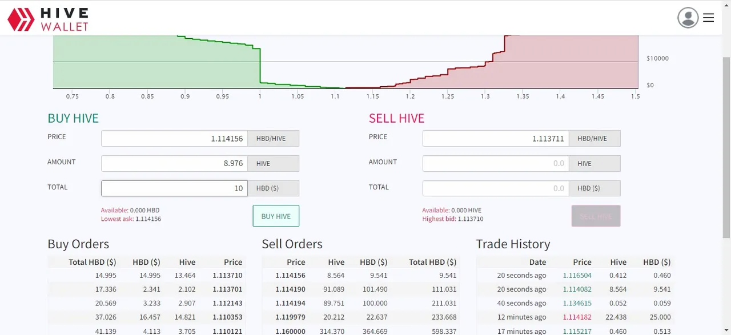Image resolution: width=731 pixels, height=335 pixels.
Task: Select buy order at price 1.113701
Action: 146,289
